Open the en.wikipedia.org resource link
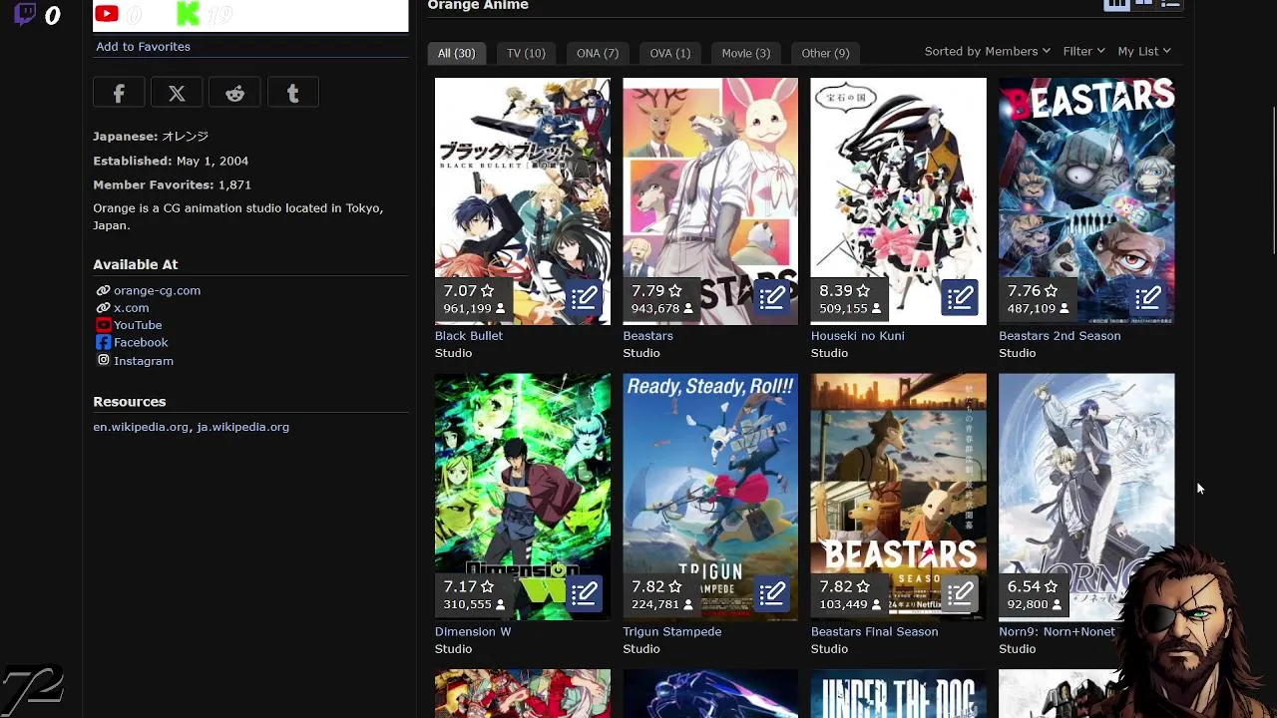The height and width of the screenshot is (718, 1277). (141, 427)
